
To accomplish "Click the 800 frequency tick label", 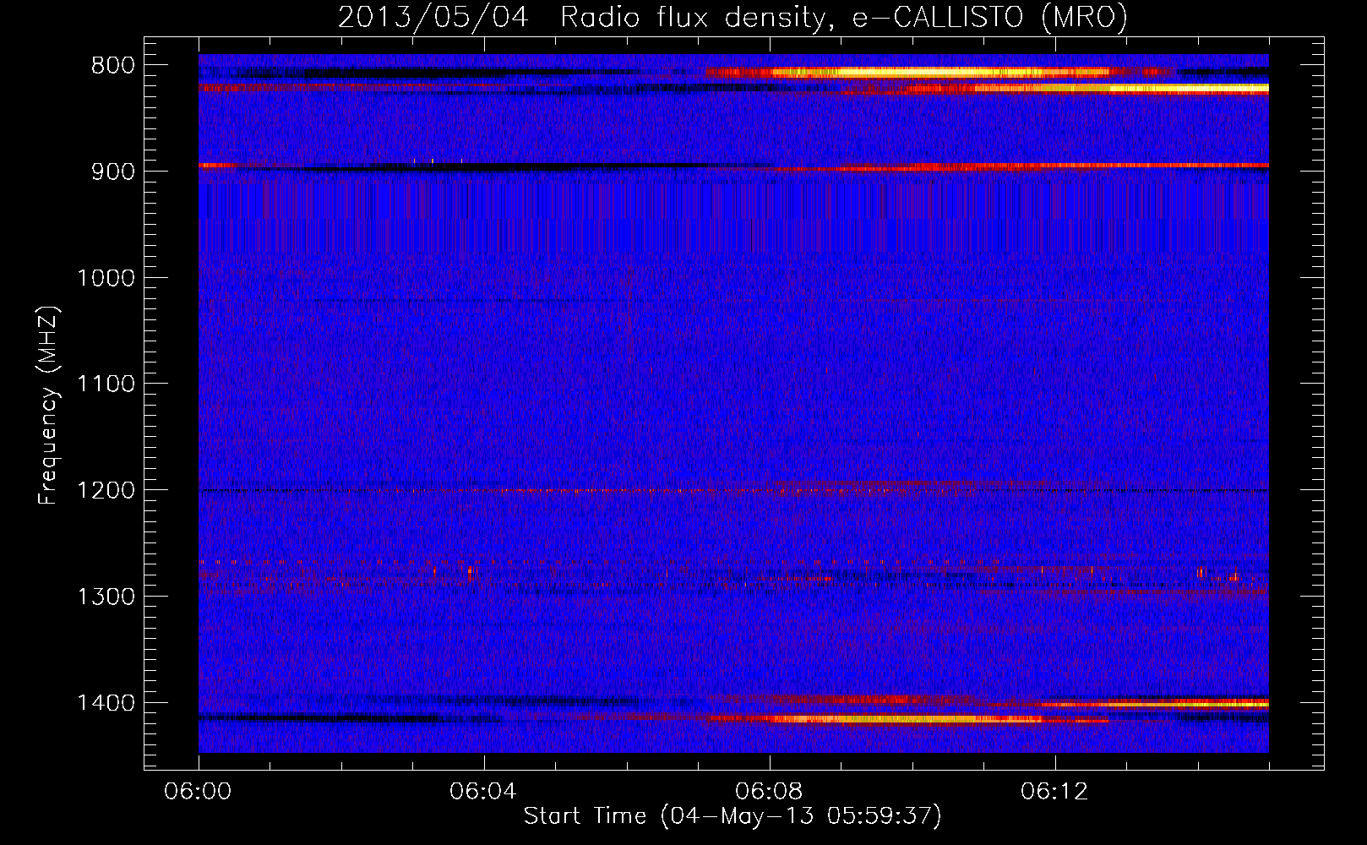I will 112,66.
